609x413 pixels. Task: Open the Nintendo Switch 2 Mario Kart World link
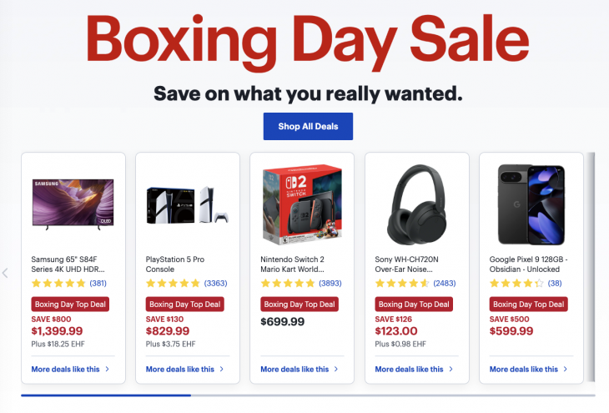click(x=294, y=264)
